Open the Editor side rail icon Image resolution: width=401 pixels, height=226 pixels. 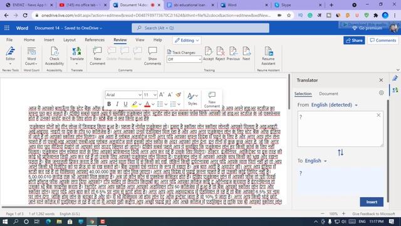[395, 78]
